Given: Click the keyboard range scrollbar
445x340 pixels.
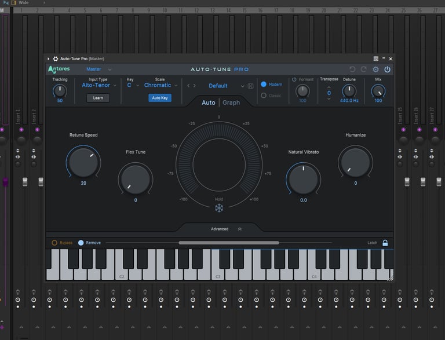Looking at the screenshot, I should pyautogui.click(x=229, y=243).
